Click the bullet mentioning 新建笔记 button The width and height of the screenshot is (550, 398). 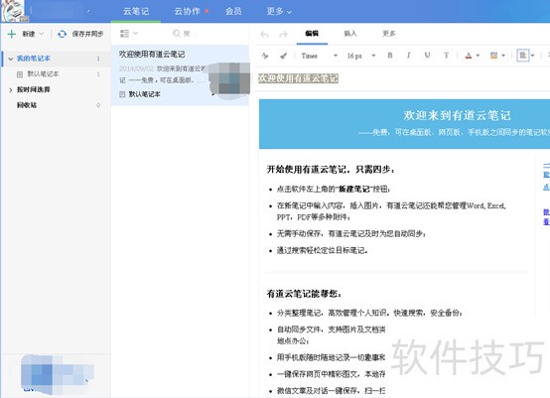tap(334, 190)
